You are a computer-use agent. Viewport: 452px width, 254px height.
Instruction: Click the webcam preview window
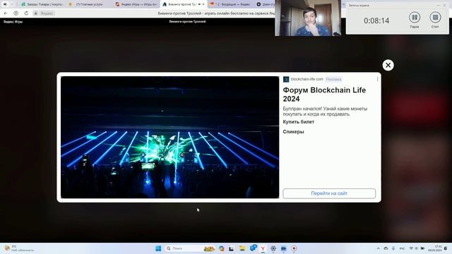pyautogui.click(x=308, y=18)
